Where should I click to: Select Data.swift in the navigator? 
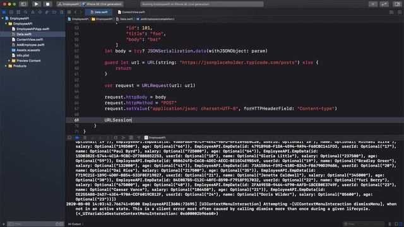tap(33, 34)
